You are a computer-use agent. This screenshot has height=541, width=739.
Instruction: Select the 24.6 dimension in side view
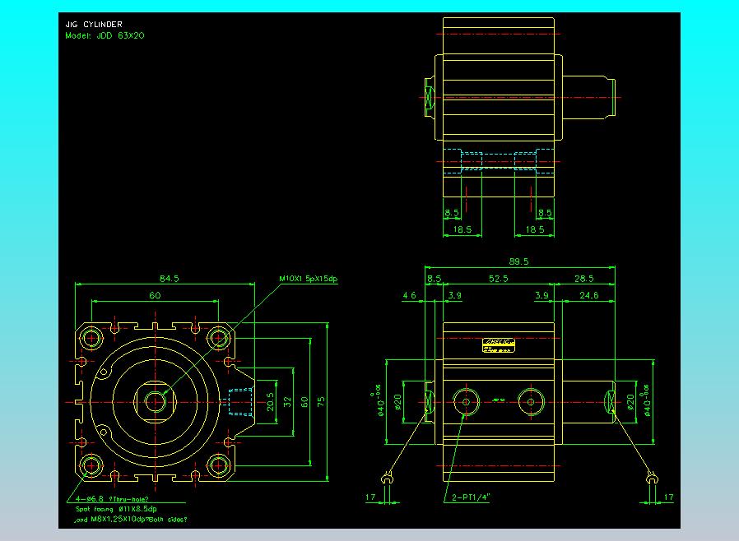click(588, 295)
